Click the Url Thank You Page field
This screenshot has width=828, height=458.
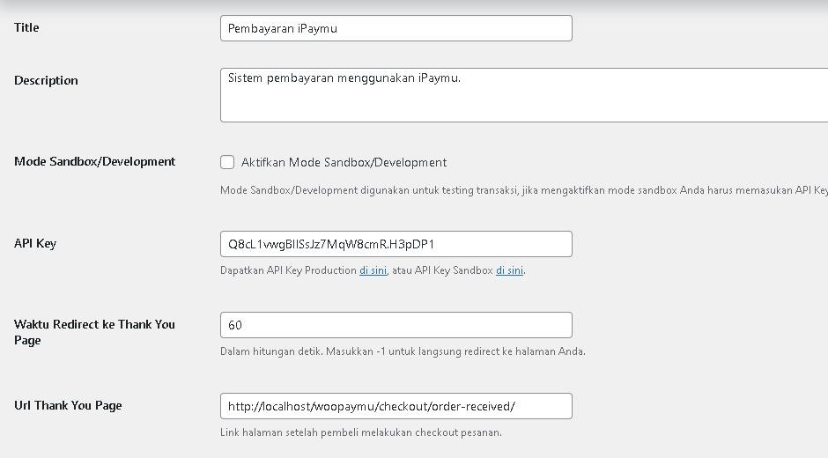tap(396, 406)
